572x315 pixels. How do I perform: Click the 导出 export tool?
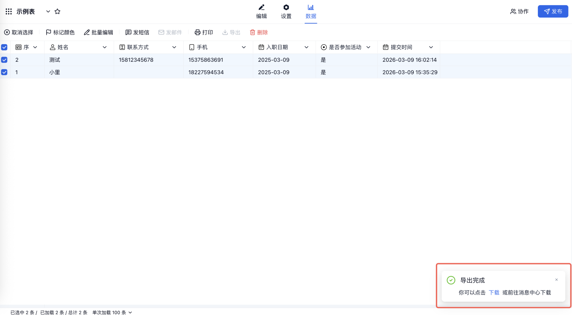(x=231, y=32)
